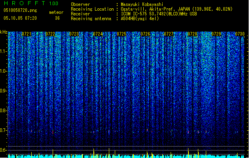Click the Receiver label
This screenshot has width=249, height=158.
click(x=80, y=14)
